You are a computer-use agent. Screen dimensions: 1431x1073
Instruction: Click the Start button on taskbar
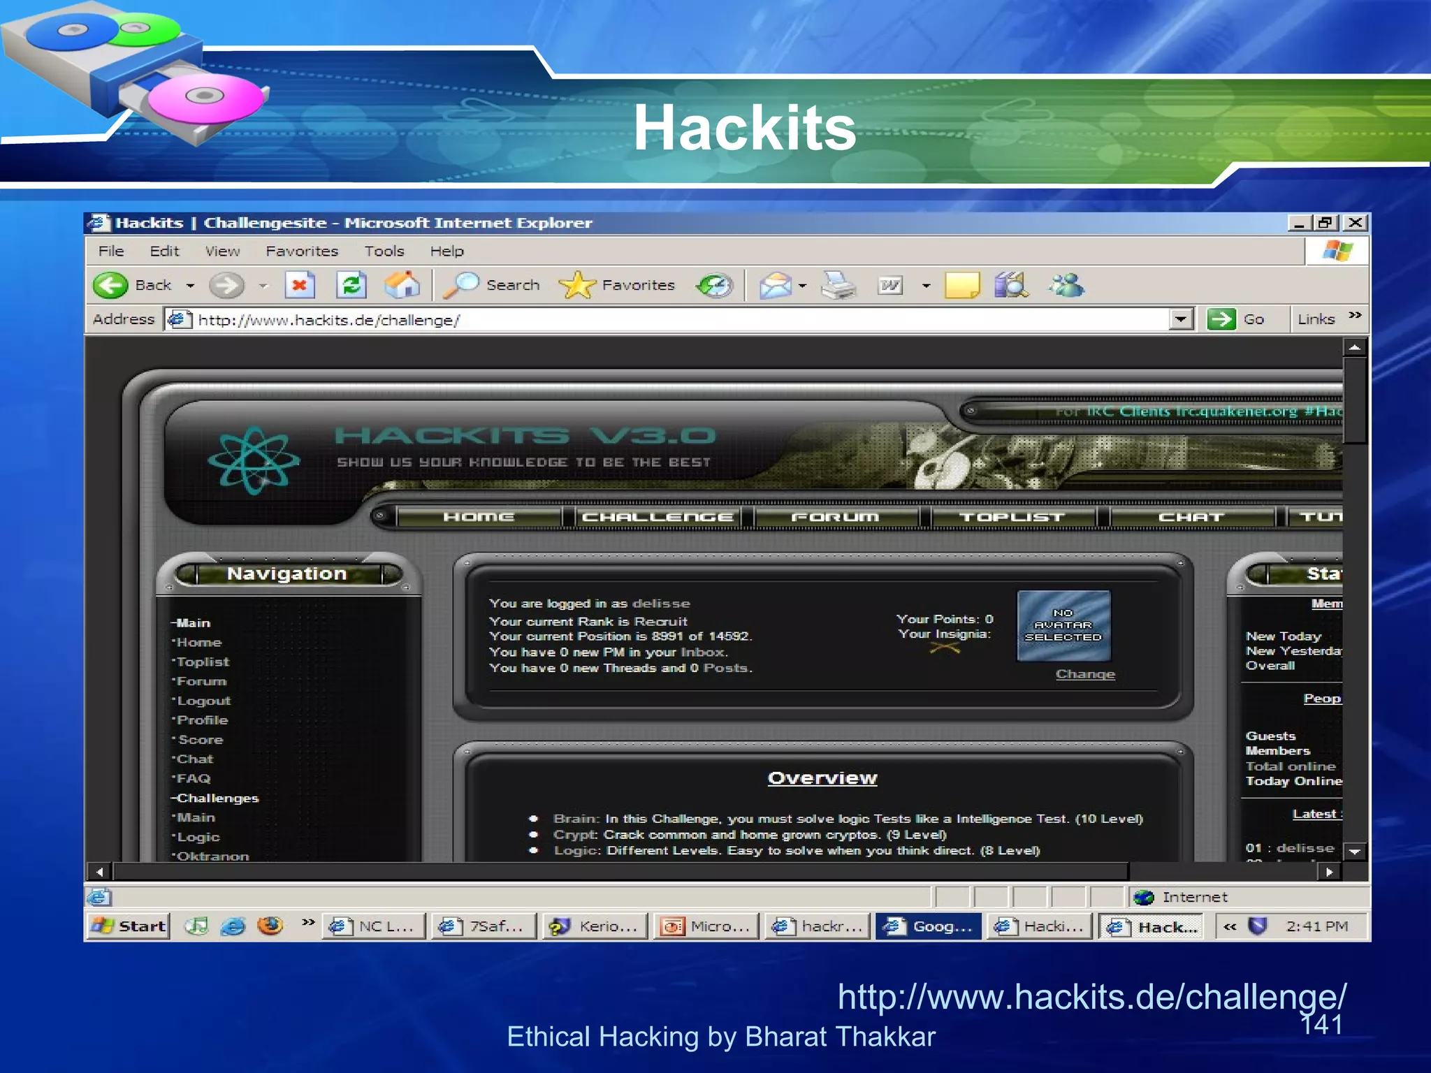coord(129,926)
